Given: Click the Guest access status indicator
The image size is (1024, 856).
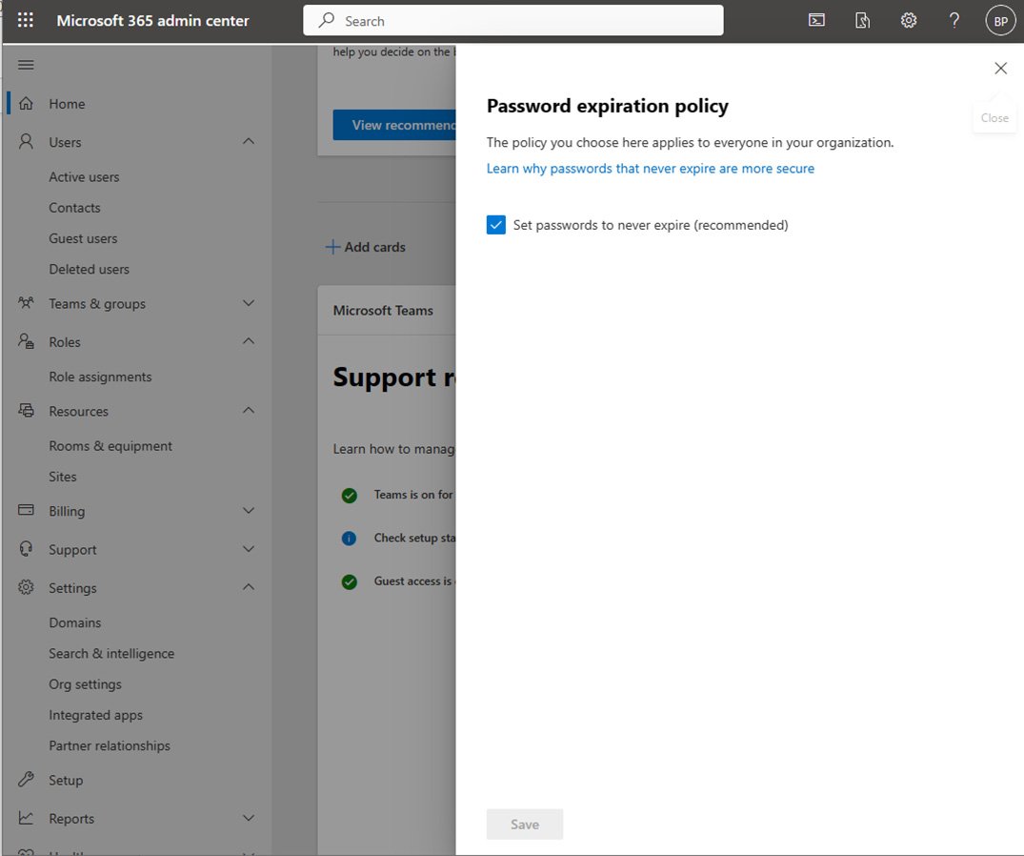Looking at the screenshot, I should pos(349,581).
